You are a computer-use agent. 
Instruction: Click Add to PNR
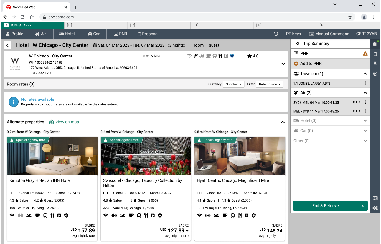[330, 64]
